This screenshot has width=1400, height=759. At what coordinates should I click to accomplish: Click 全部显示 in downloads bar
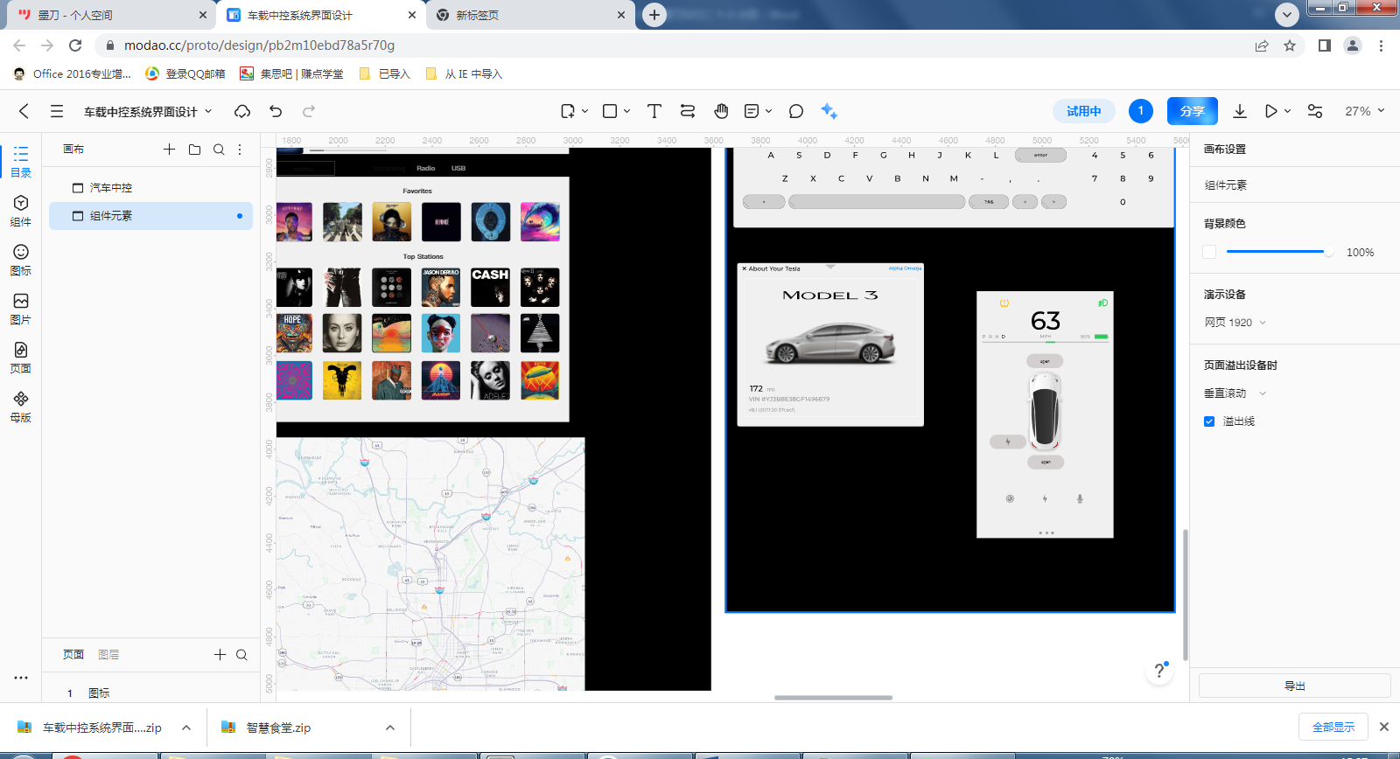coord(1333,728)
